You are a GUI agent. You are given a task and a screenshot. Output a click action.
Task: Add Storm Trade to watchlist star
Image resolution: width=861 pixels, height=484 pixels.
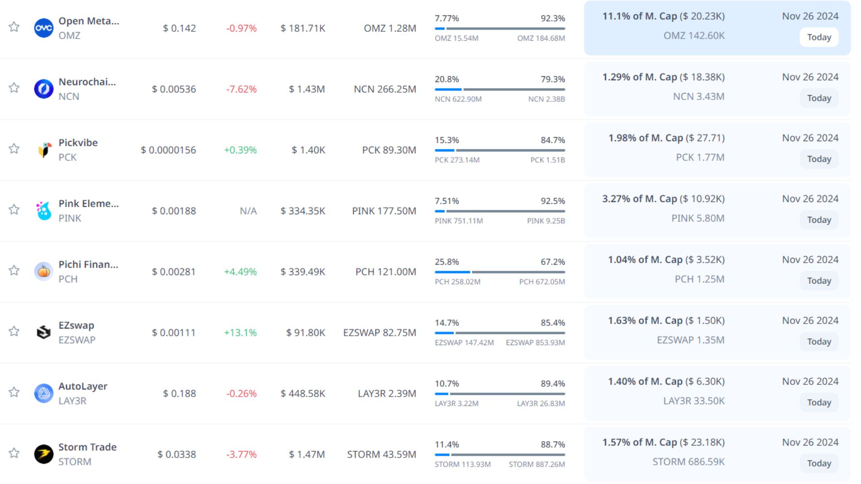coord(14,453)
